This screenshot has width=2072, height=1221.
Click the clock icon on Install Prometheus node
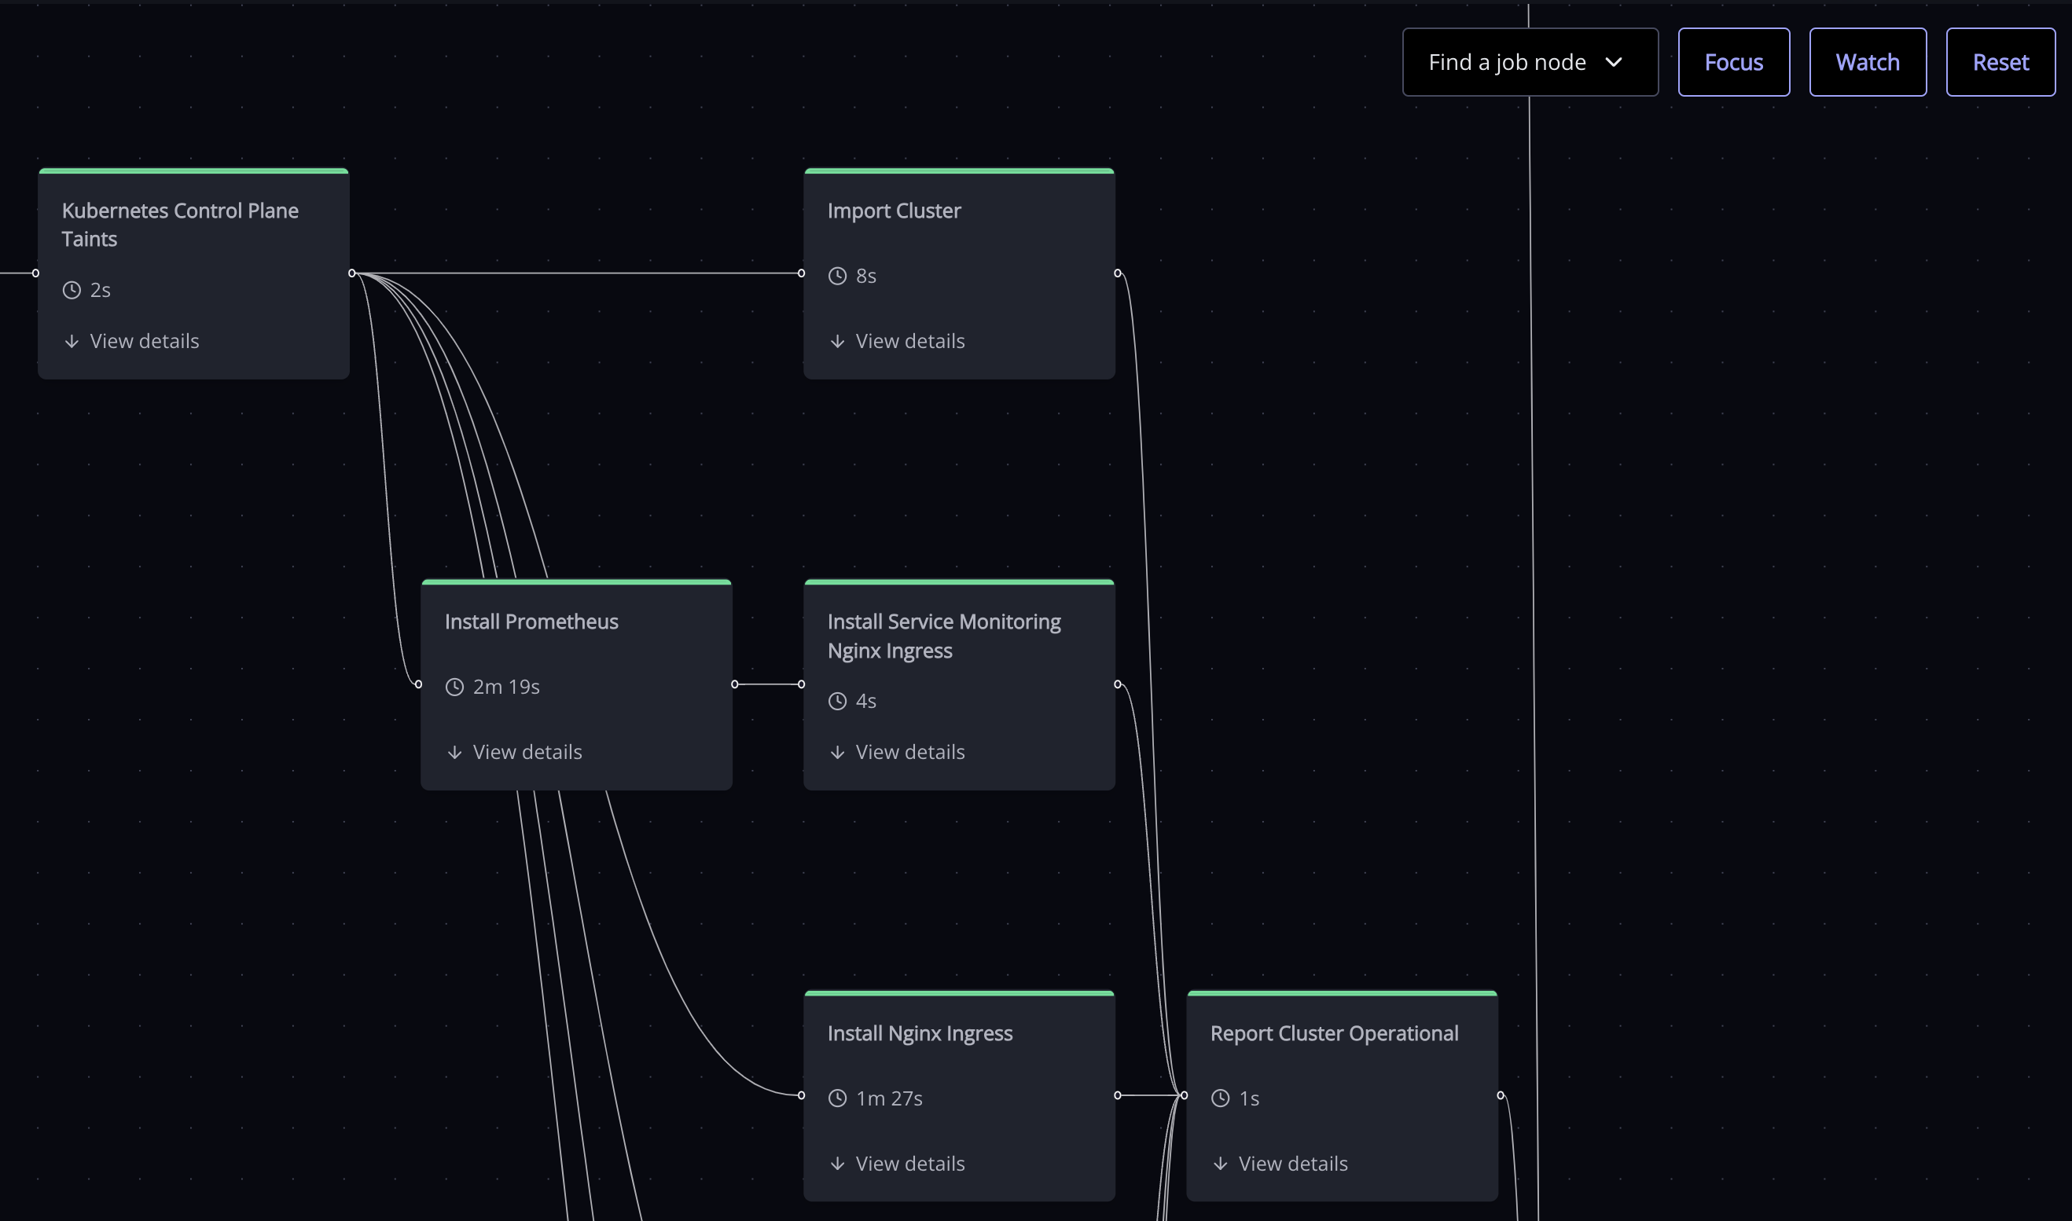[x=454, y=686]
